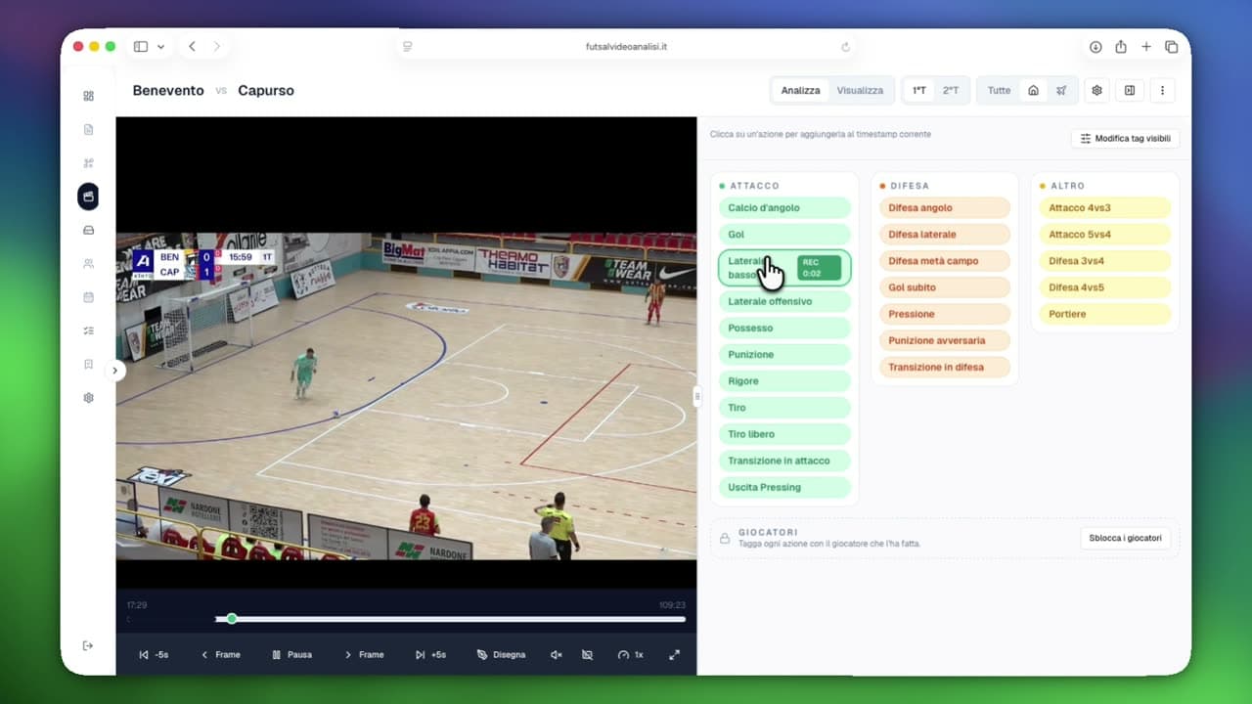Open the calendar icon in left sidebar

(x=88, y=297)
